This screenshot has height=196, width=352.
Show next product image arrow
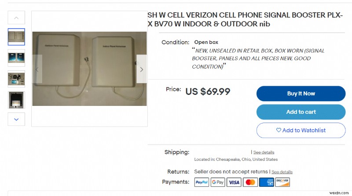click(141, 69)
